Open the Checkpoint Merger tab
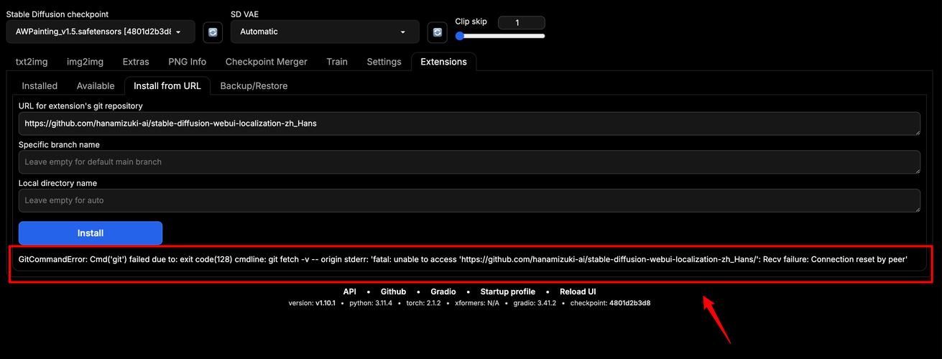This screenshot has width=942, height=359. click(266, 62)
